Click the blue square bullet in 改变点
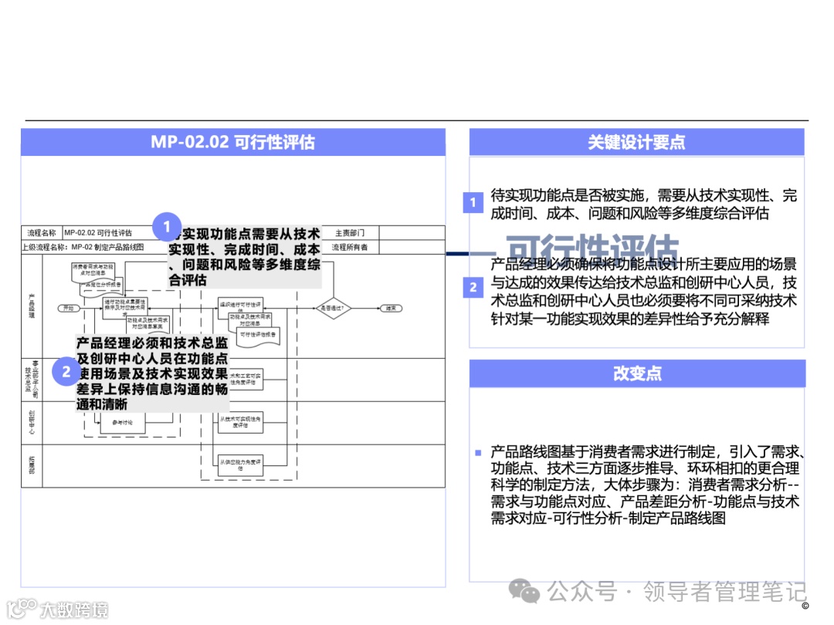 coord(478,453)
